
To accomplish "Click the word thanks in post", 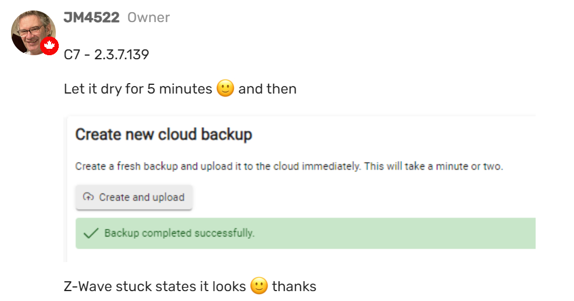I will tap(294, 286).
